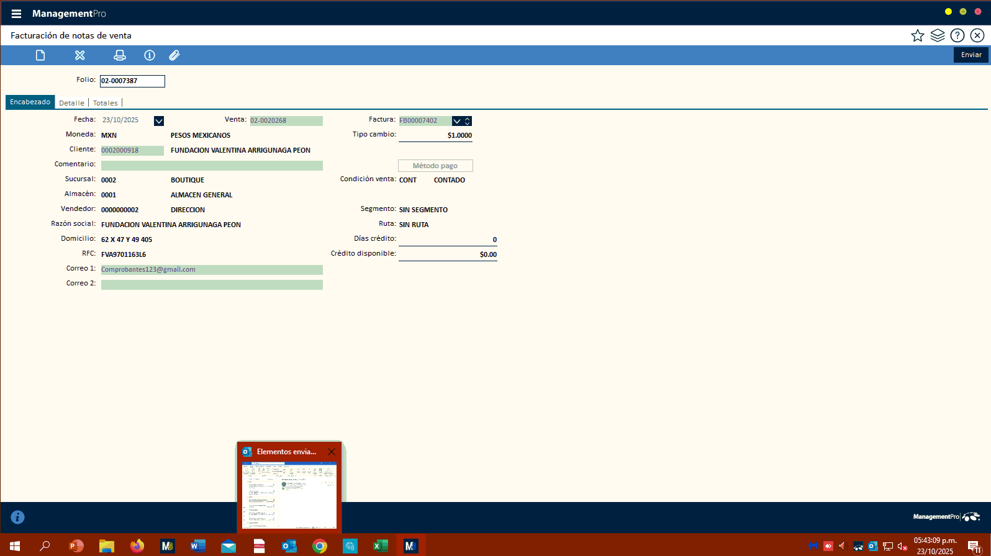The width and height of the screenshot is (991, 556).
Task: Click the blue info icon in footer
Action: coord(17,517)
